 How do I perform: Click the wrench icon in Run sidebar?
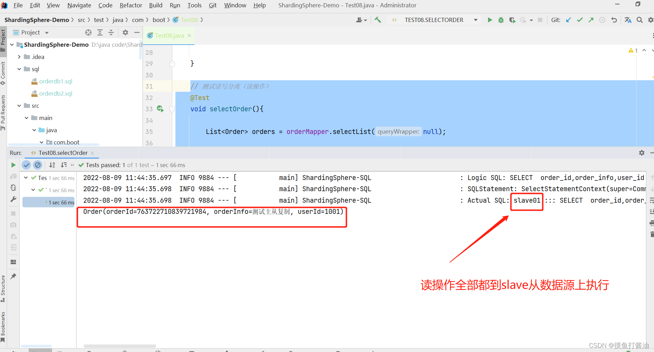[13, 199]
